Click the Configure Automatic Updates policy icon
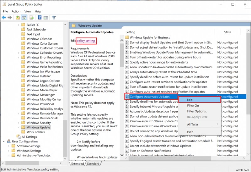 coord(127,97)
